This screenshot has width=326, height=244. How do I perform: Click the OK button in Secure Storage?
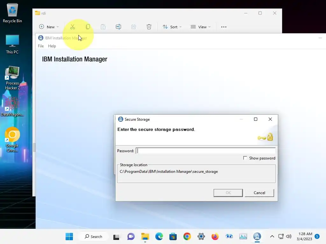(228, 193)
